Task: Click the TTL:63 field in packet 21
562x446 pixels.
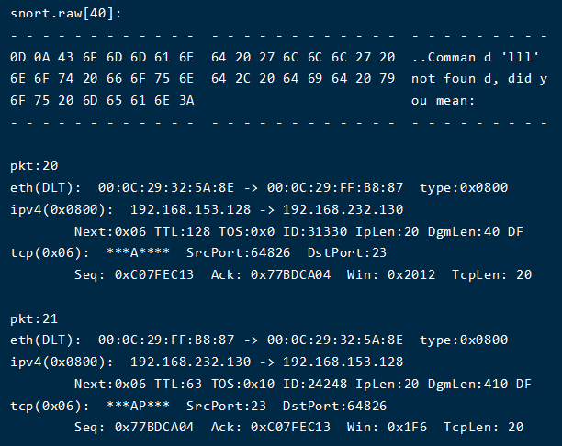Action: [178, 384]
